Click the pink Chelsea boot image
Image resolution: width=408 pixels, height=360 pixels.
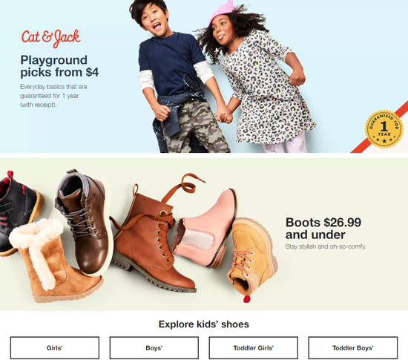(205, 229)
